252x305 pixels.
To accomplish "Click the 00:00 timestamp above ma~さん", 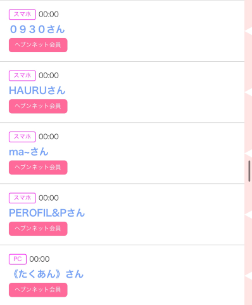I will 49,137.
